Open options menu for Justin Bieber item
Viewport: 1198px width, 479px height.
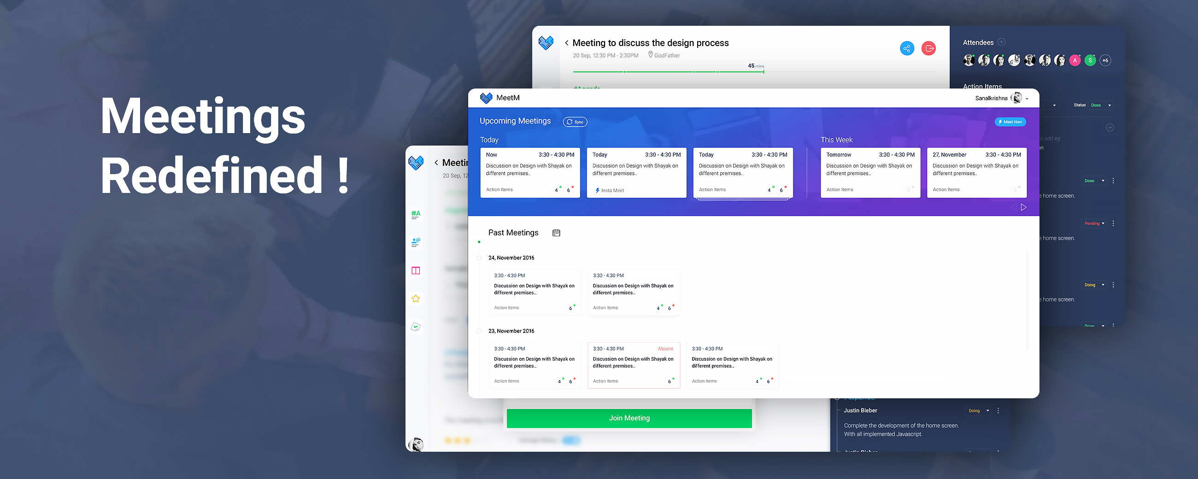(998, 411)
